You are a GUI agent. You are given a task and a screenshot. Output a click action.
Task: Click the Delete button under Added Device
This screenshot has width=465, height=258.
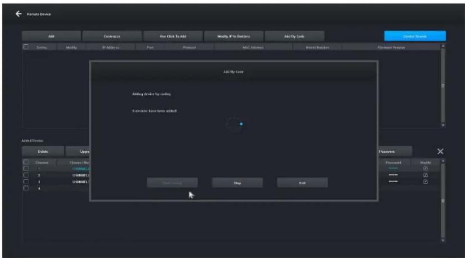tap(43, 151)
